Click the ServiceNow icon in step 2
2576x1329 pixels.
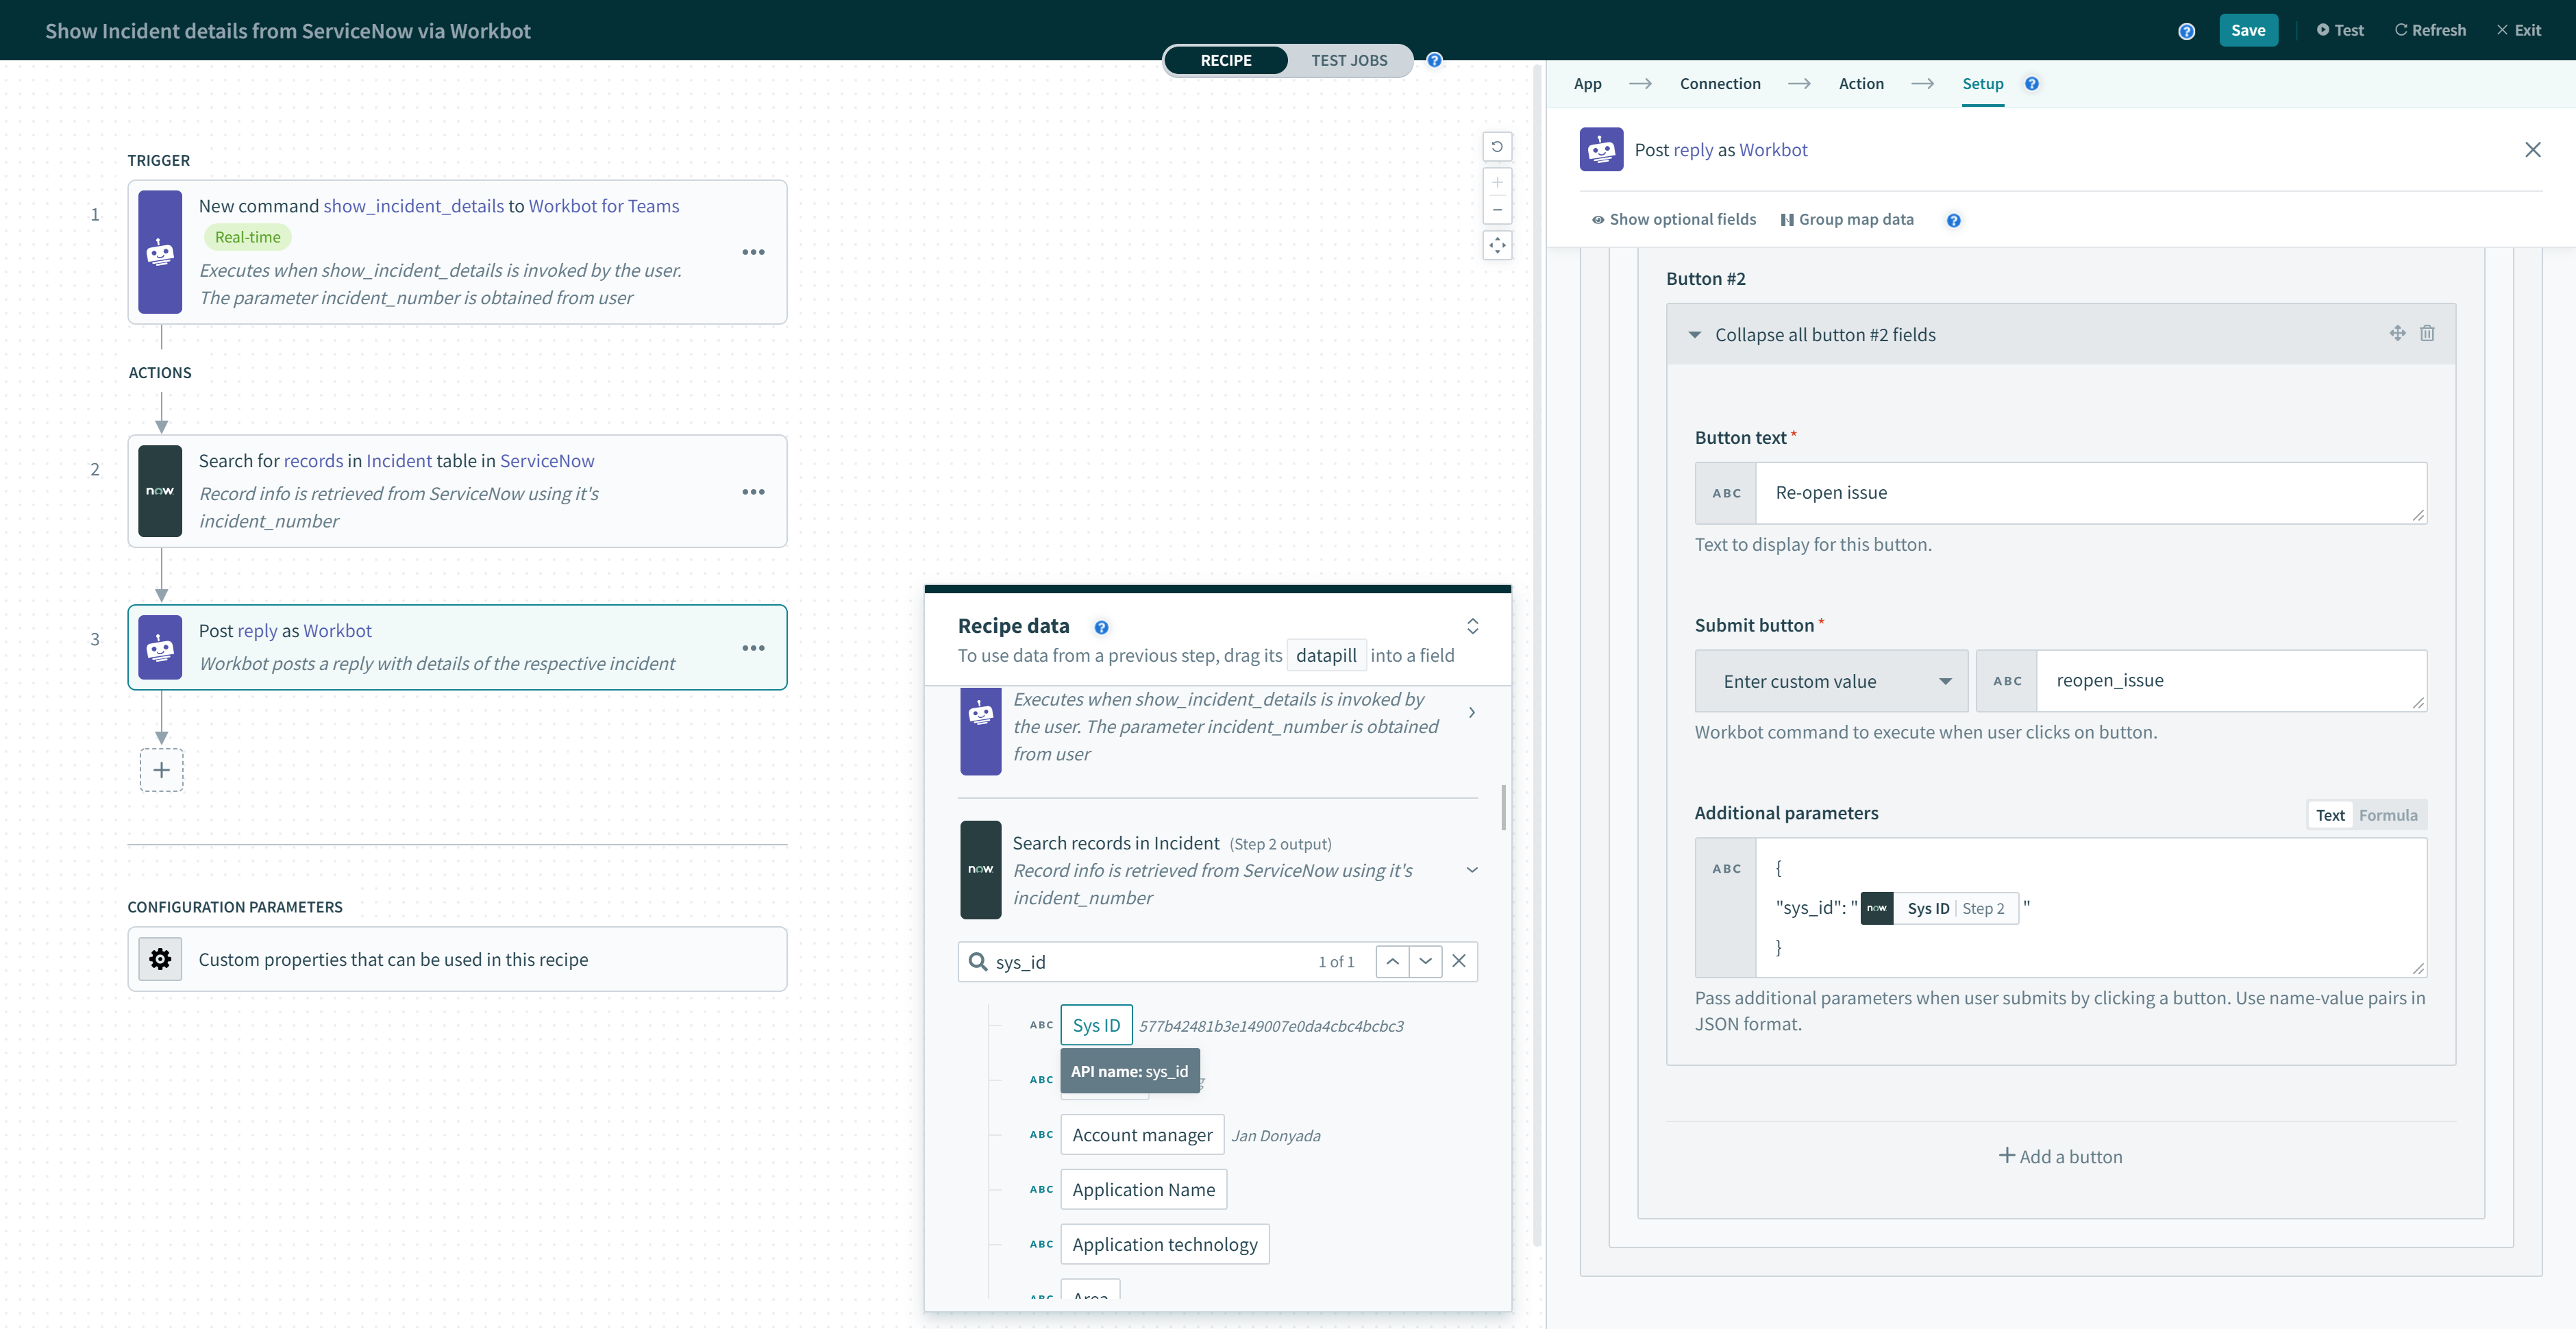[161, 490]
